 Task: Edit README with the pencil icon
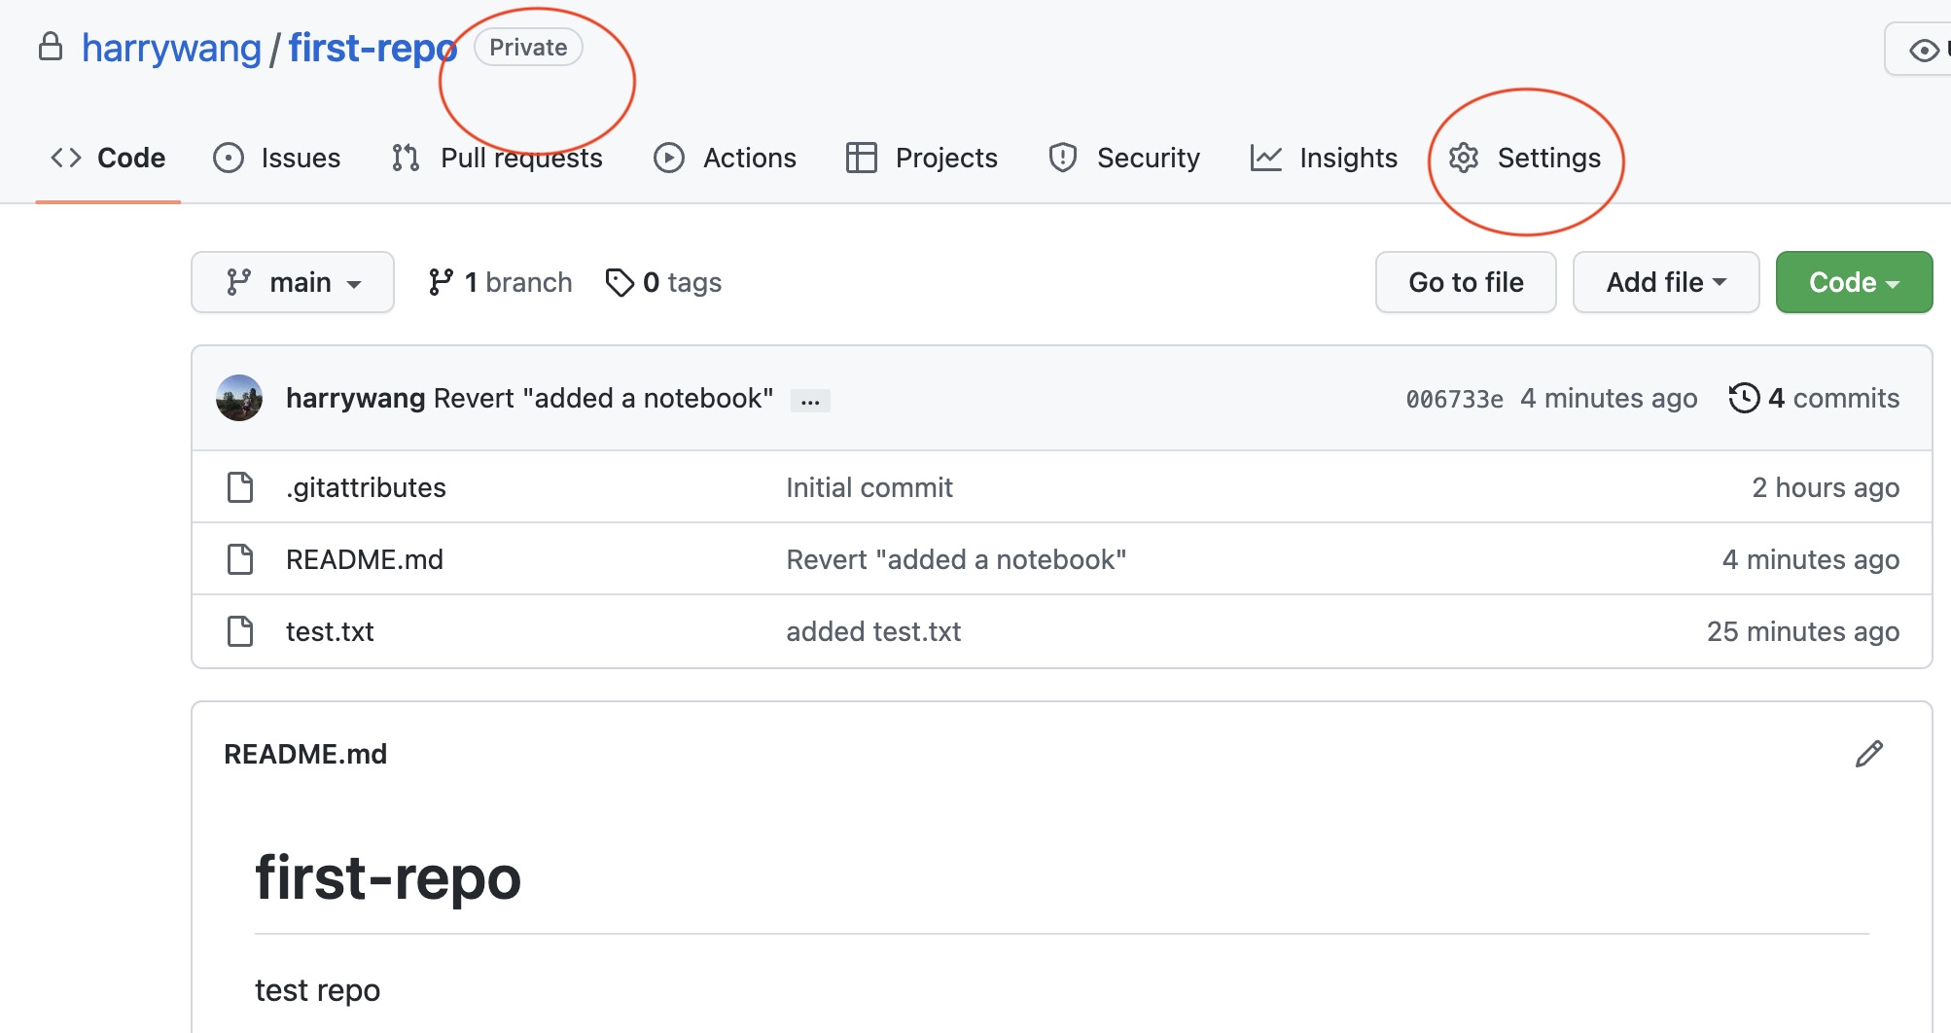coord(1869,754)
